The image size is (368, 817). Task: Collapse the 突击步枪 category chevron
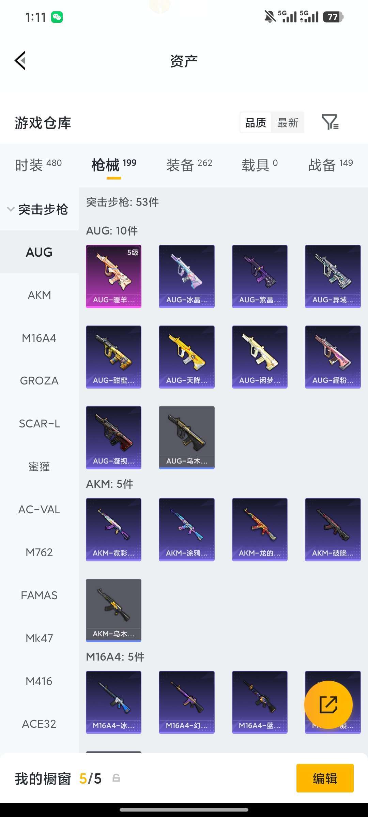11,209
